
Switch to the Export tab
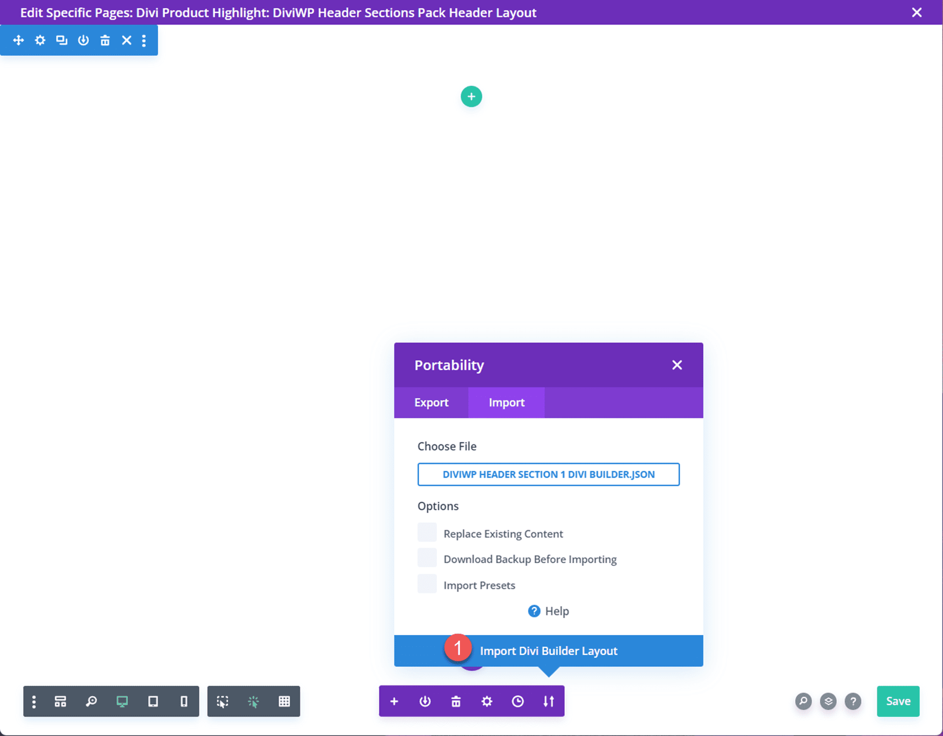point(431,402)
